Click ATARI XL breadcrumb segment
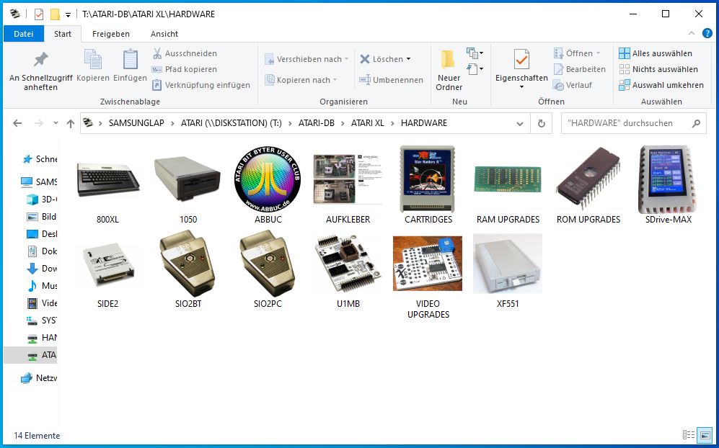719x448 pixels. click(368, 122)
